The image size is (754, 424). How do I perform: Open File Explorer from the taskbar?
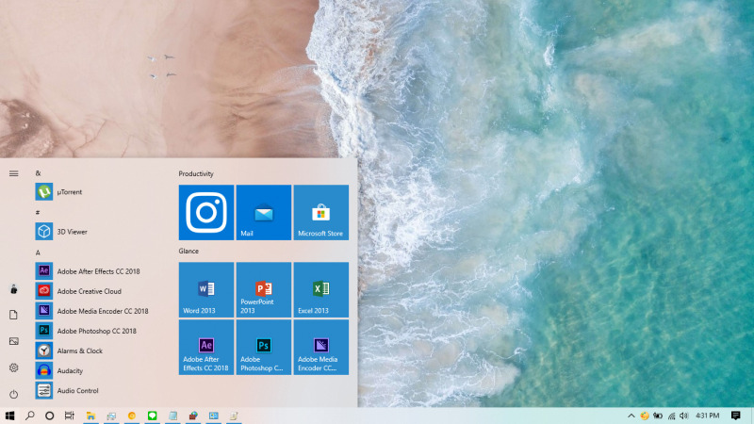click(x=90, y=416)
